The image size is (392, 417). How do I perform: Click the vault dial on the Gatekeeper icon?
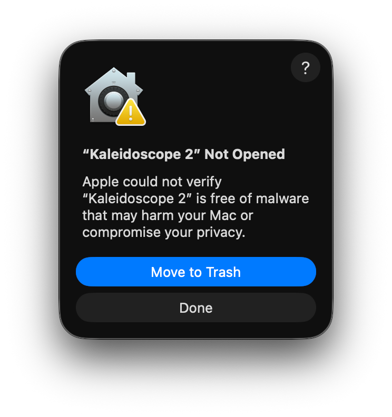pos(113,102)
